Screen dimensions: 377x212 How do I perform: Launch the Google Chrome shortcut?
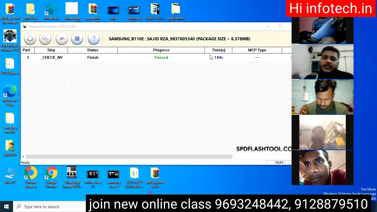pos(51,177)
